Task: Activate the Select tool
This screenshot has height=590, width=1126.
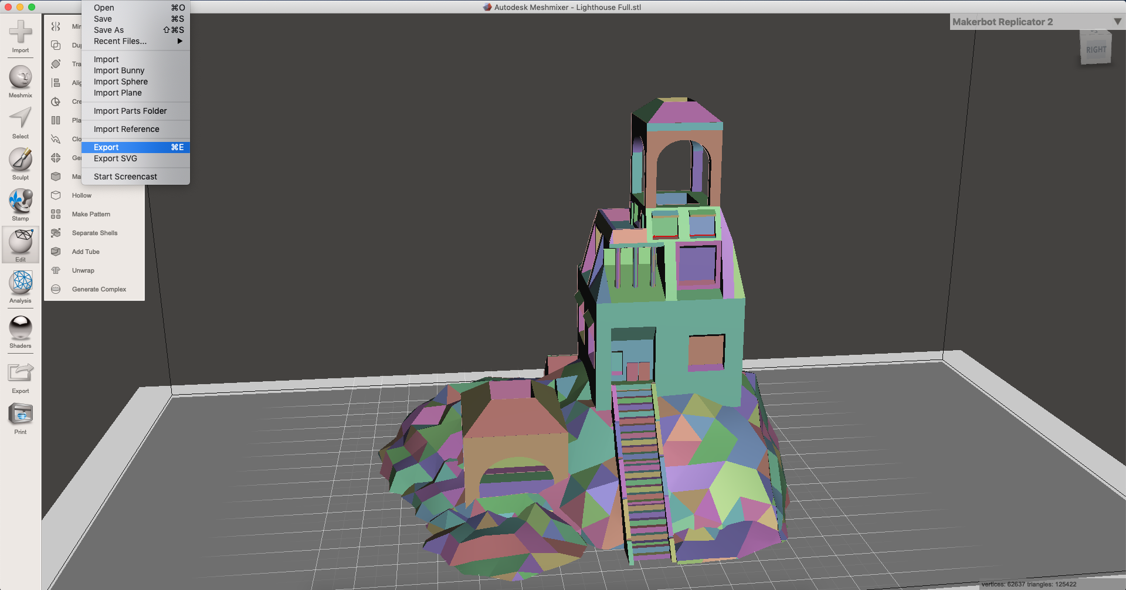Action: click(x=21, y=123)
